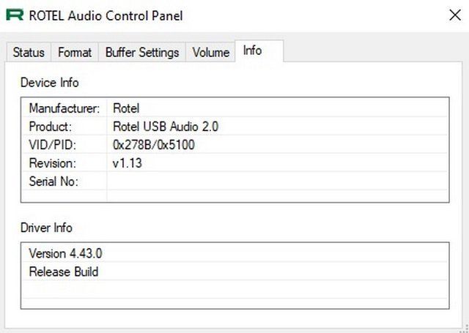Click the green Rotel logo icon
The width and height of the screenshot is (469, 333).
pyautogui.click(x=15, y=15)
